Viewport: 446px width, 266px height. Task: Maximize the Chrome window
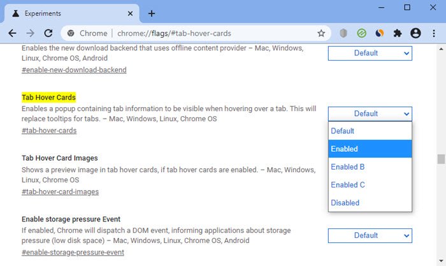(x=407, y=8)
